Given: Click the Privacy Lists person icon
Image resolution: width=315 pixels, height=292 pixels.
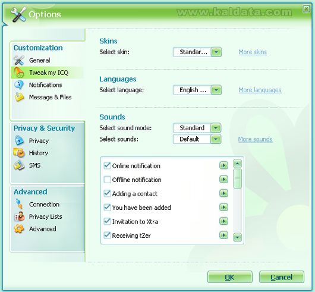Looking at the screenshot, I should (x=19, y=216).
